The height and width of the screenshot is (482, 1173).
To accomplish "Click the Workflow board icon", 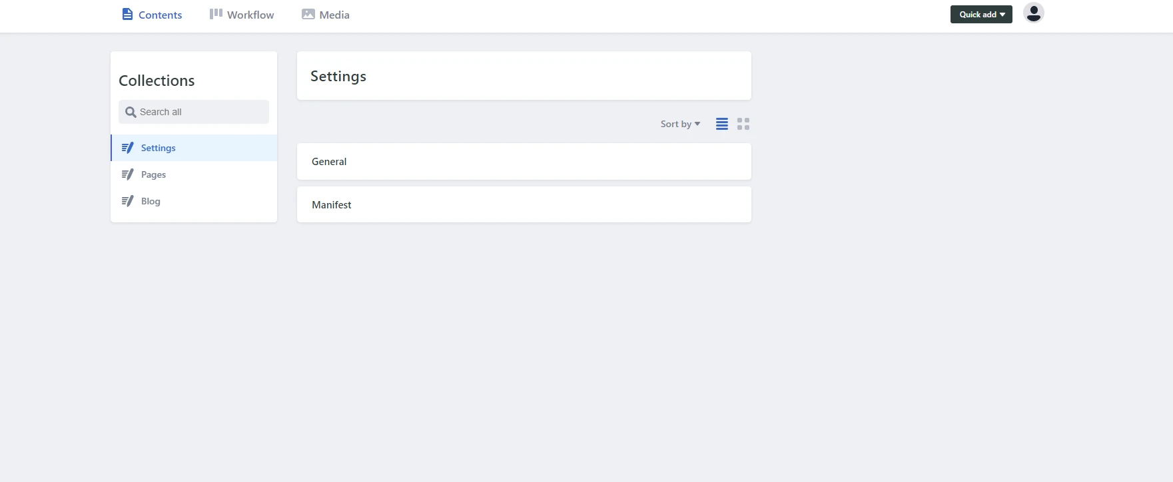I will click(x=216, y=14).
